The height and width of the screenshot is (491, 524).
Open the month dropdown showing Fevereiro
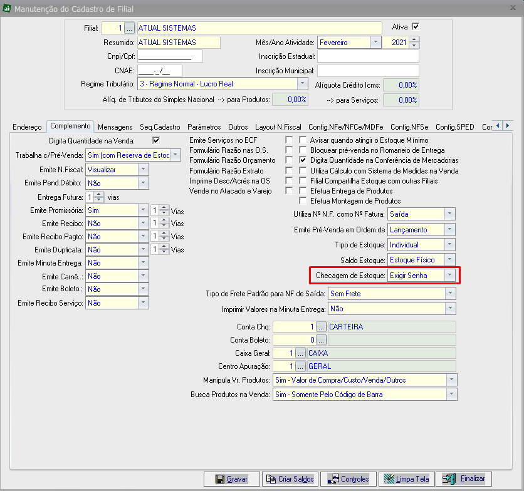375,43
